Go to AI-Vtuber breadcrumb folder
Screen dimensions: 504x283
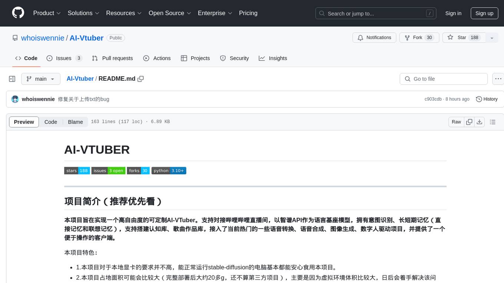(x=80, y=79)
